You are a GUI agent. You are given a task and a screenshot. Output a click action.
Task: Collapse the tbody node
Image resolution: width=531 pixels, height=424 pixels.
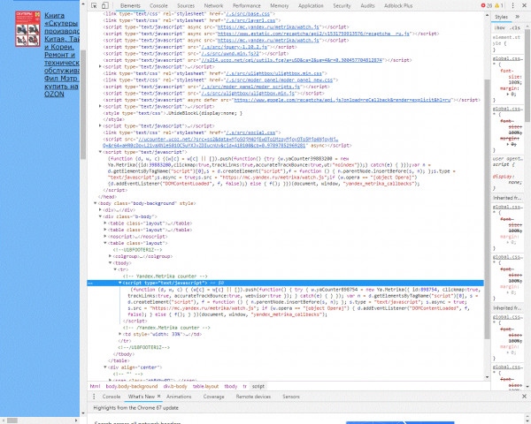click(110, 262)
